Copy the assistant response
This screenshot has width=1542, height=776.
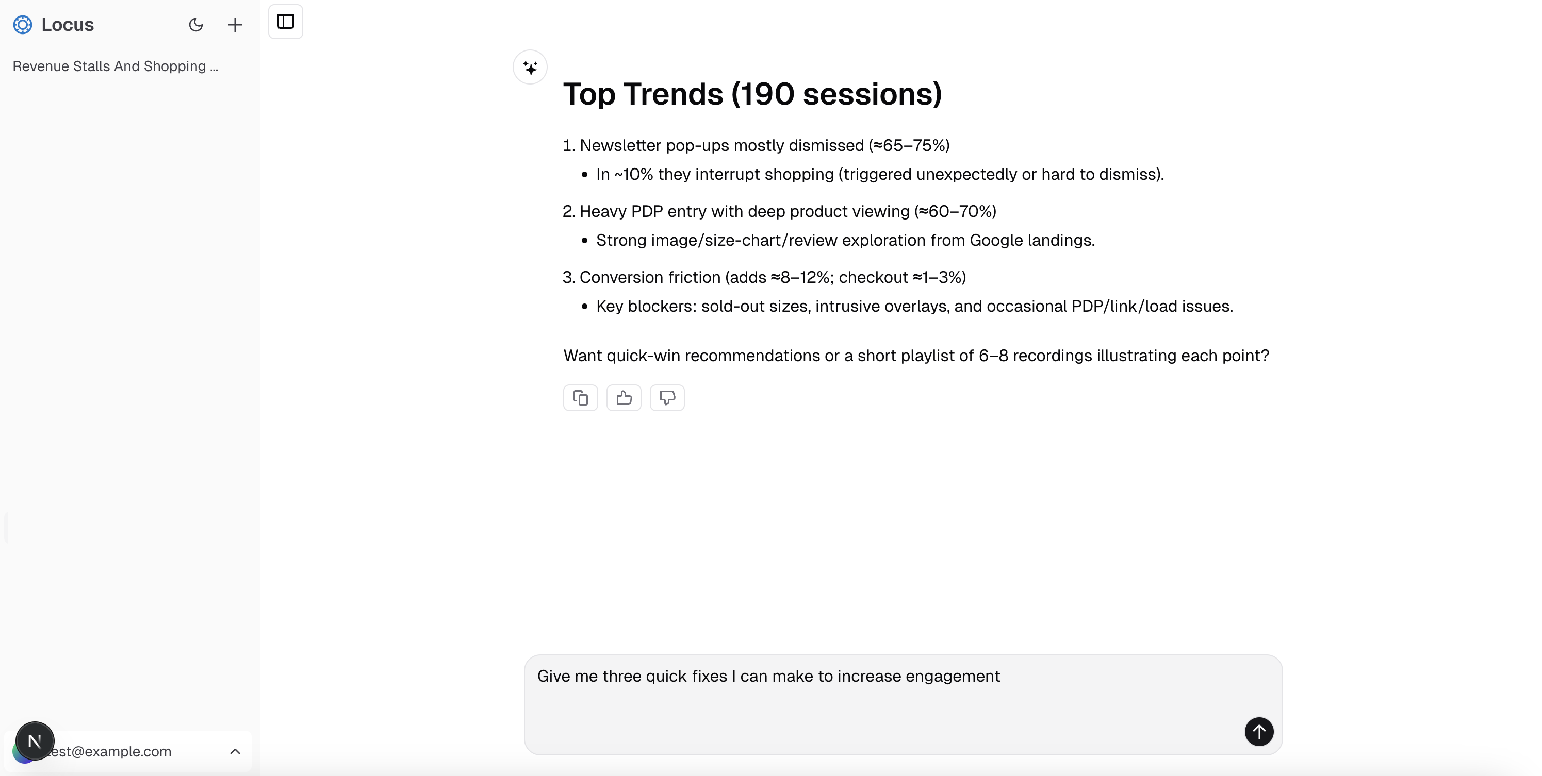point(580,398)
